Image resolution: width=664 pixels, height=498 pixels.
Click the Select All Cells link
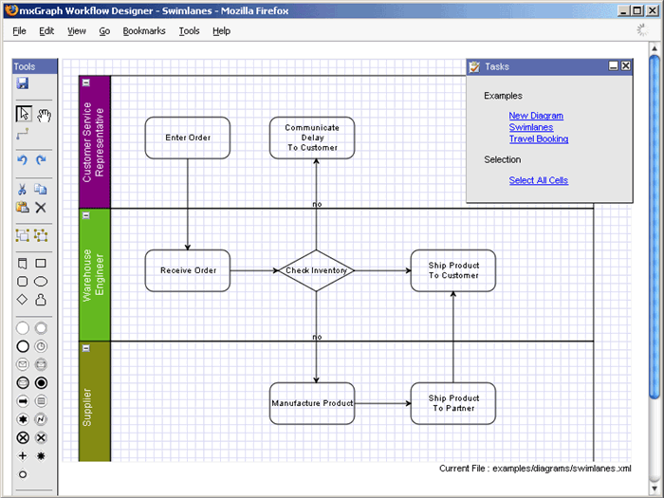[x=538, y=180]
